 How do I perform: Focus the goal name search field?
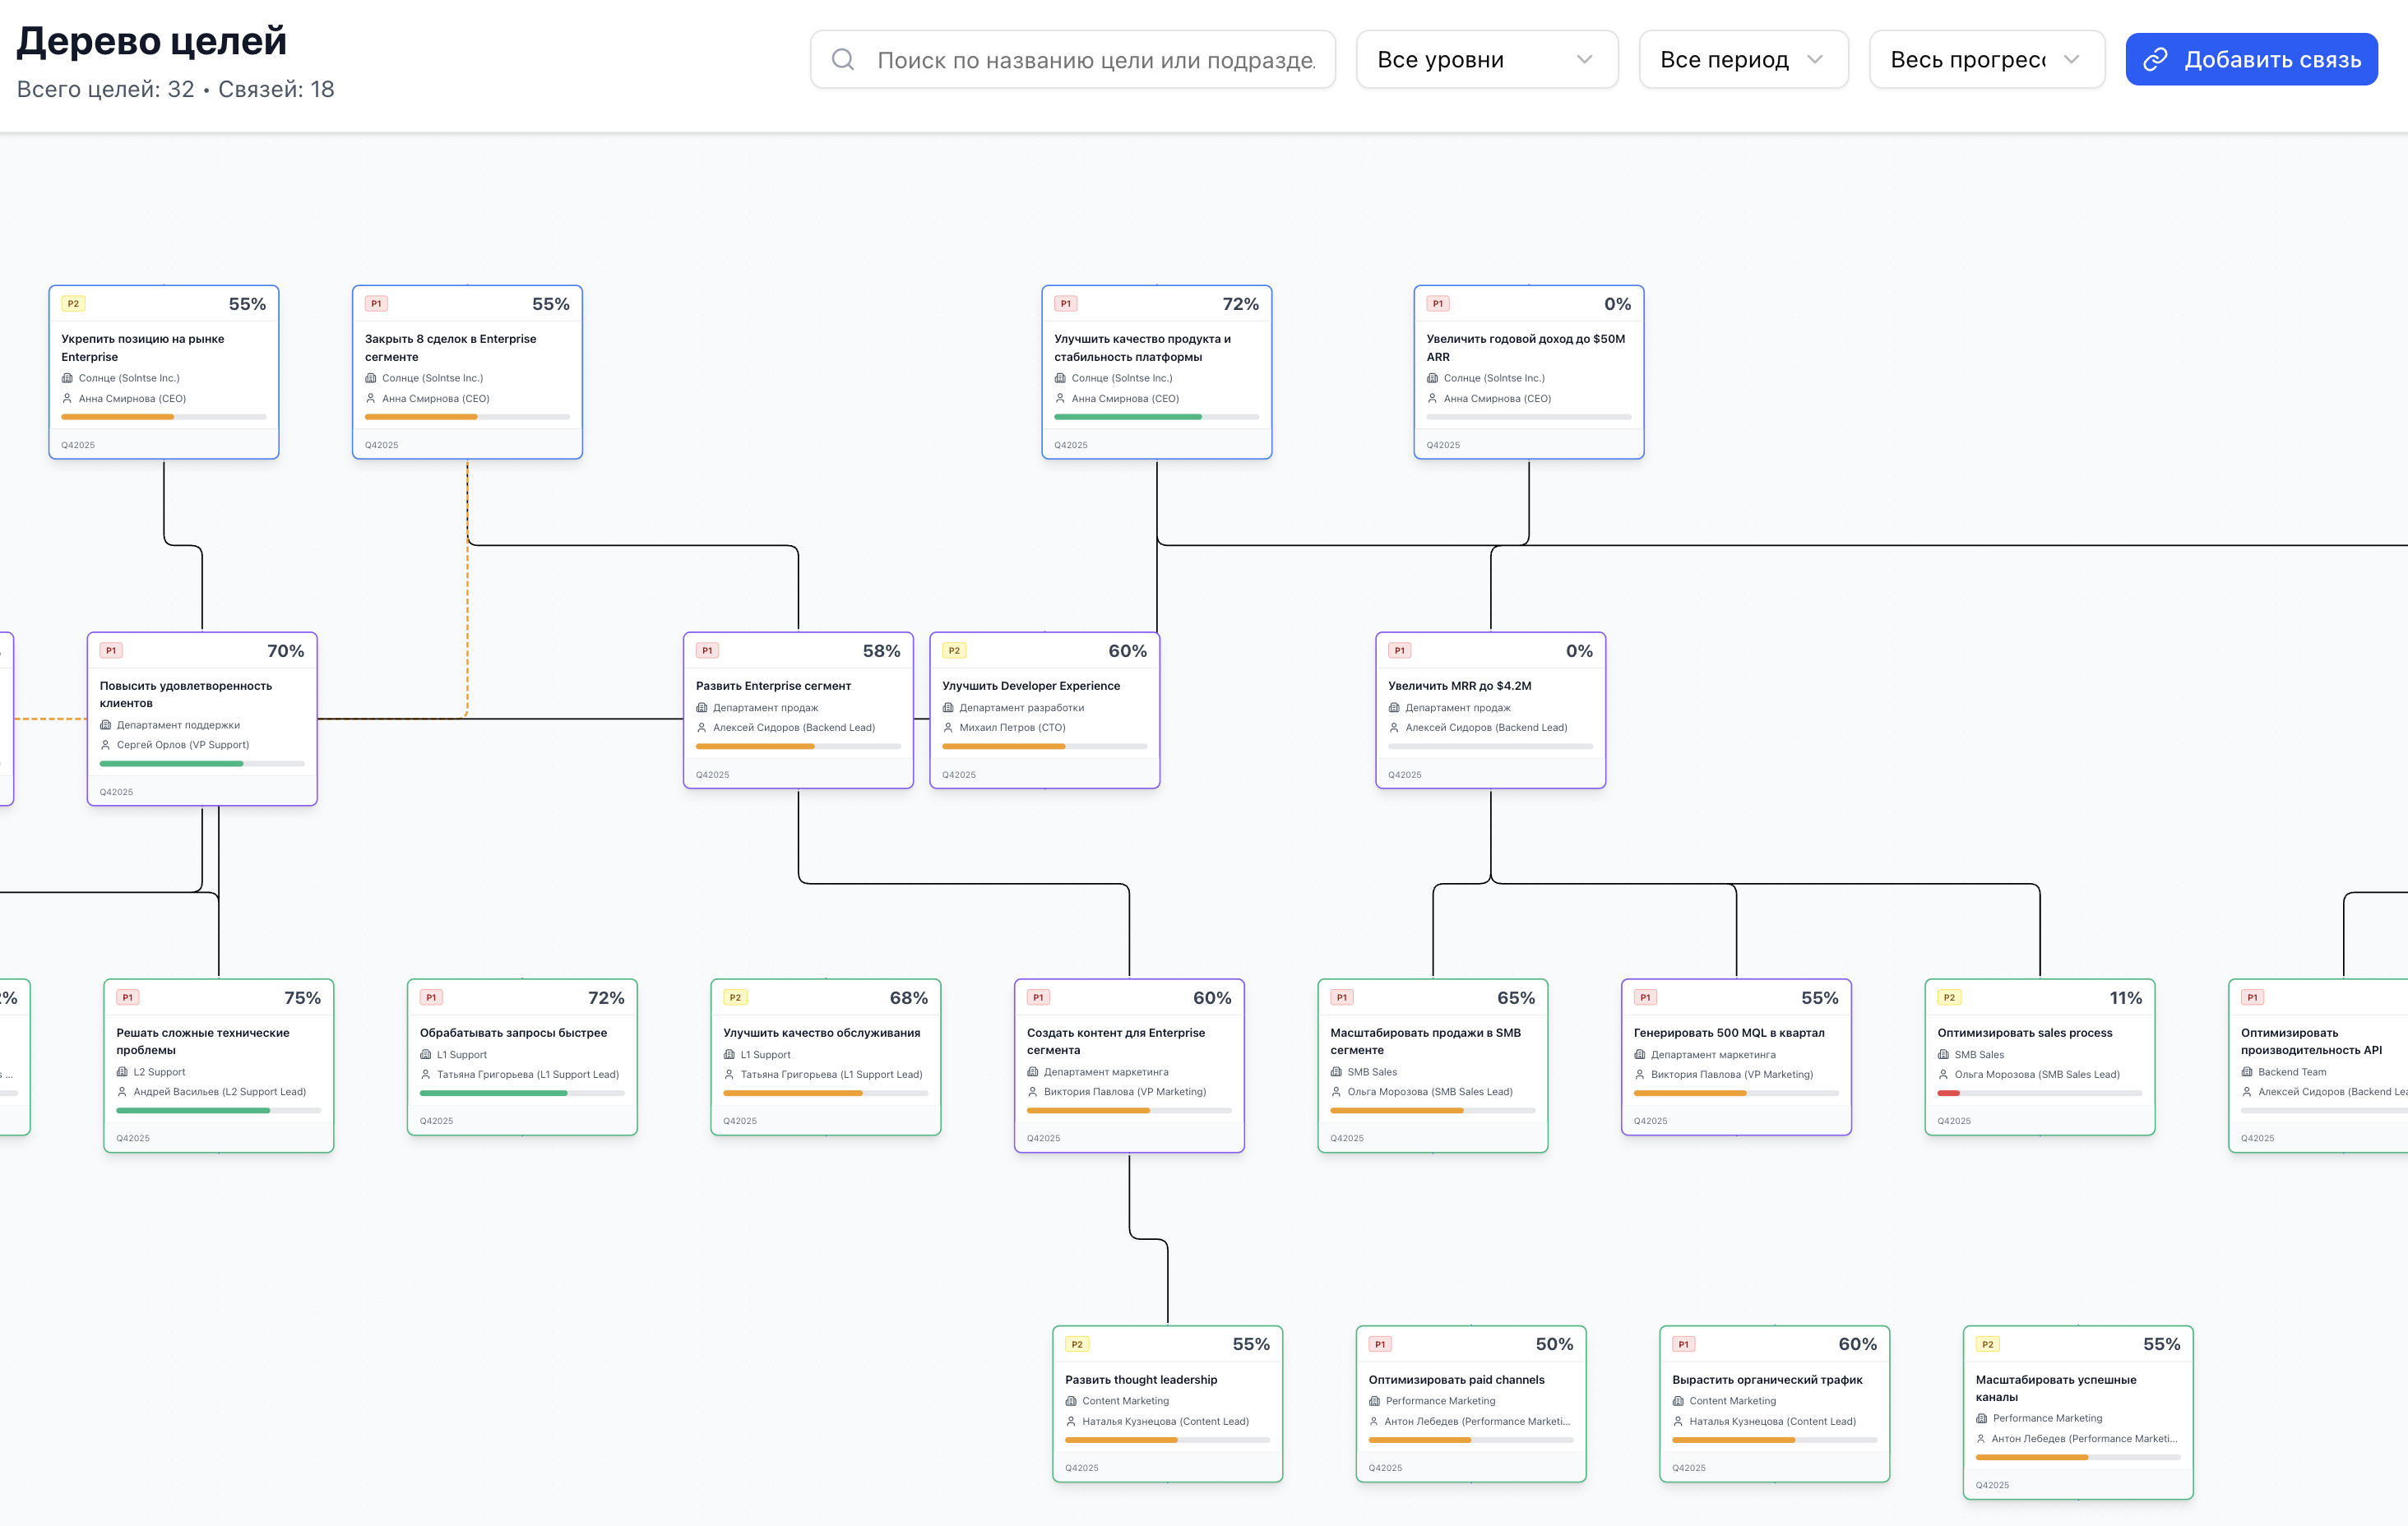click(x=1095, y=60)
